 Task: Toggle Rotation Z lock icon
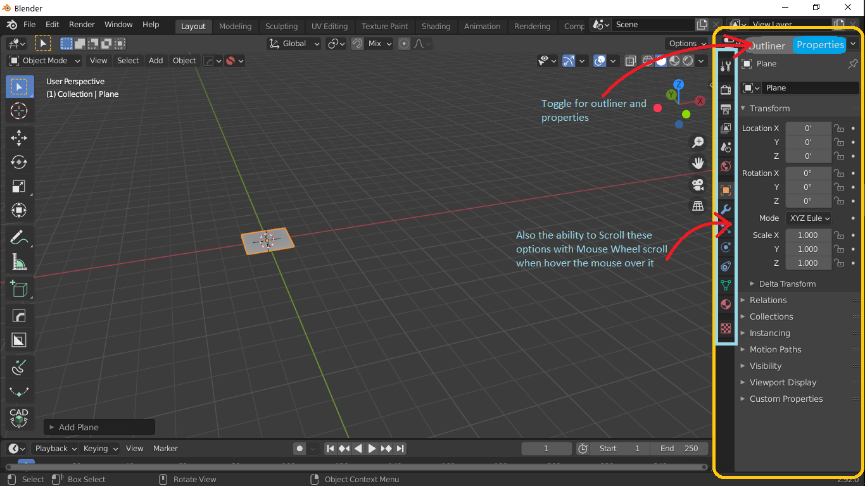point(839,201)
